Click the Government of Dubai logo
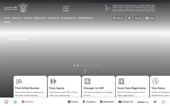This screenshot has width=170, height=106. 16,8
